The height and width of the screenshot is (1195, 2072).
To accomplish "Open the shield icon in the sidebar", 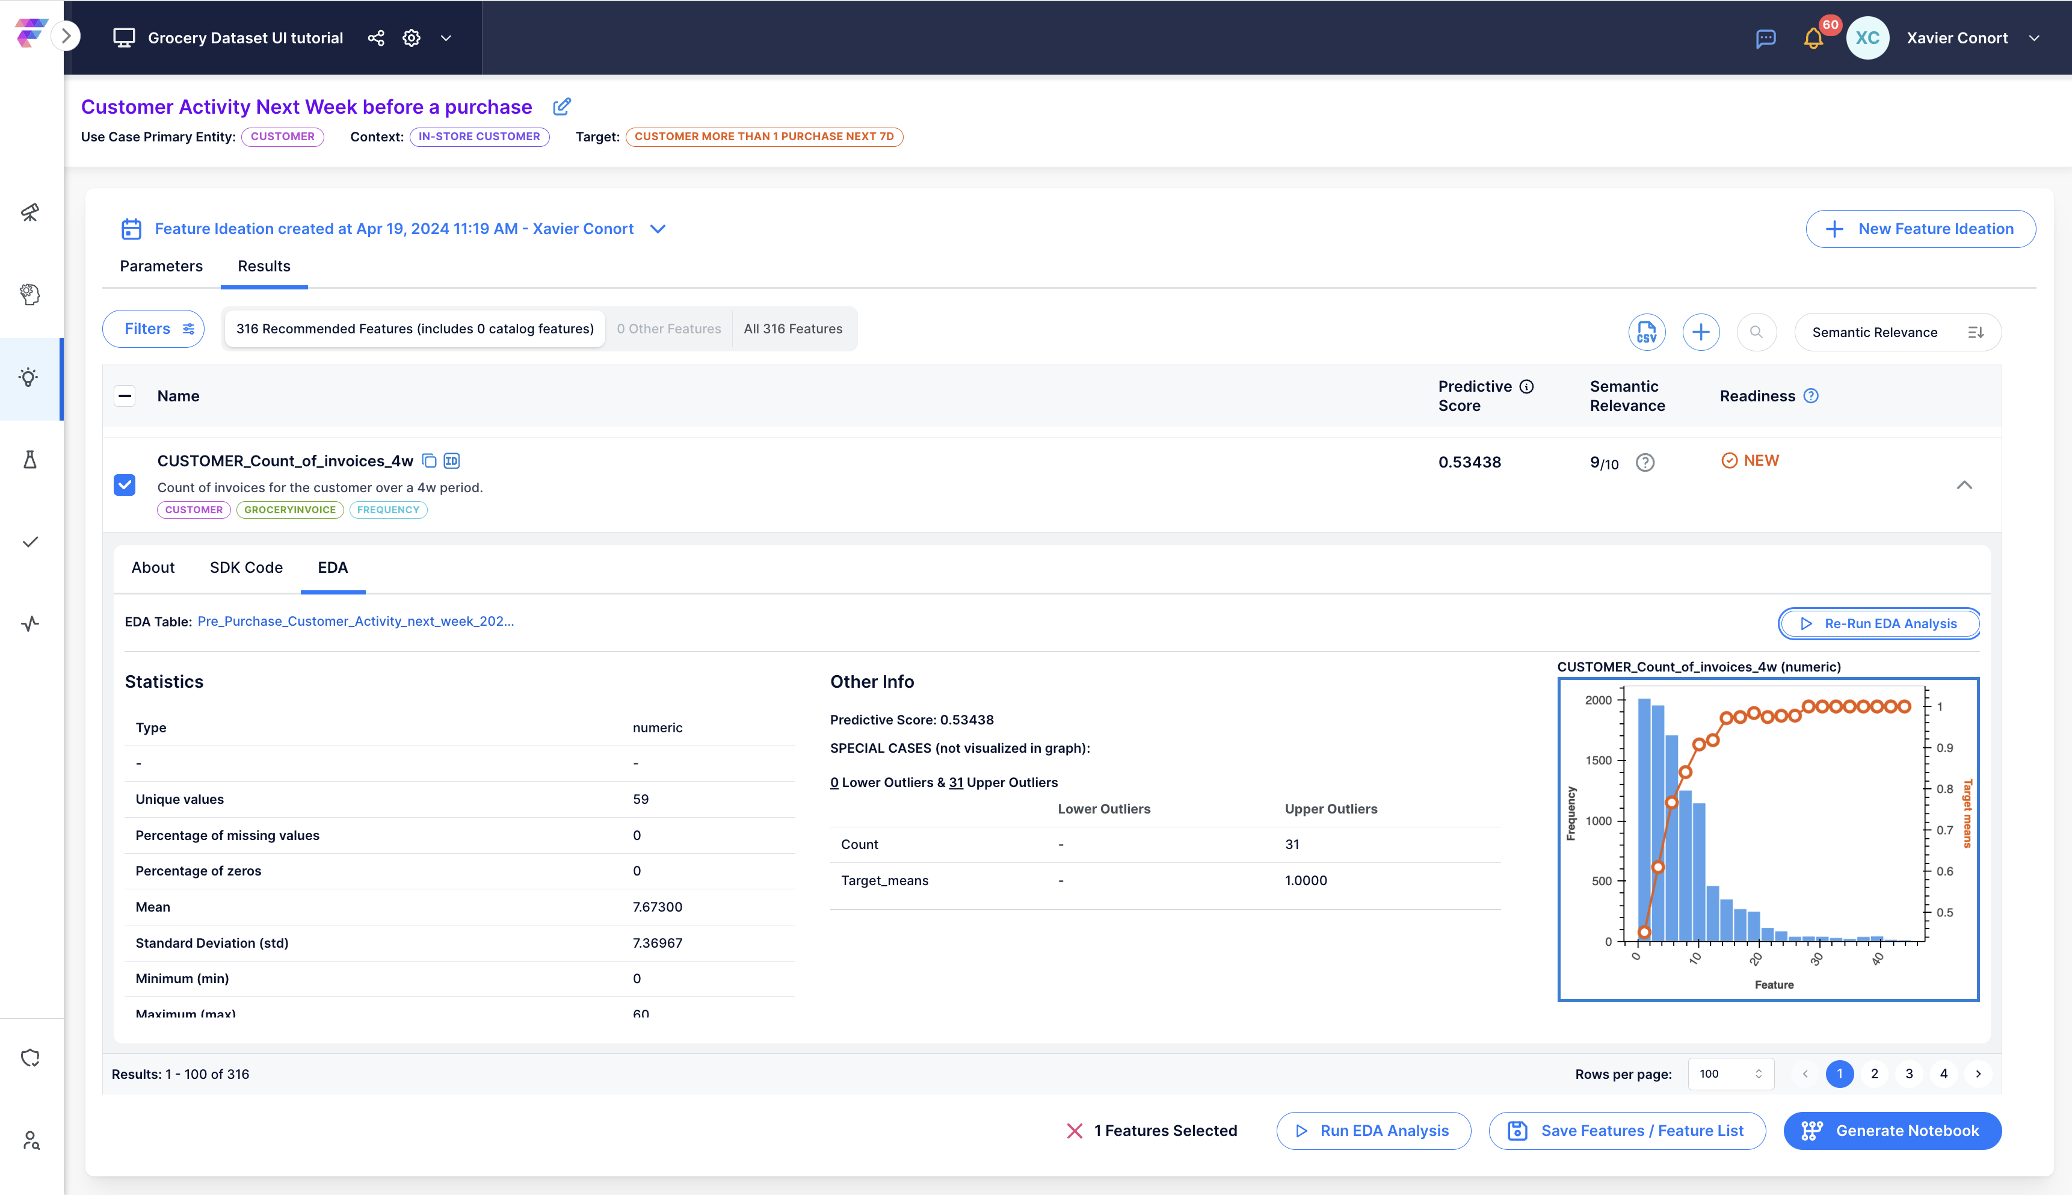I will tap(30, 1058).
